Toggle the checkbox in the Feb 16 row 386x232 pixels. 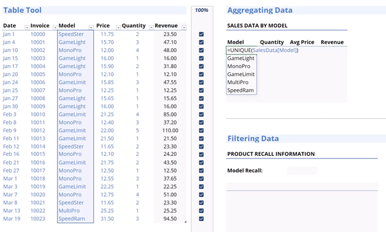tap(201, 155)
